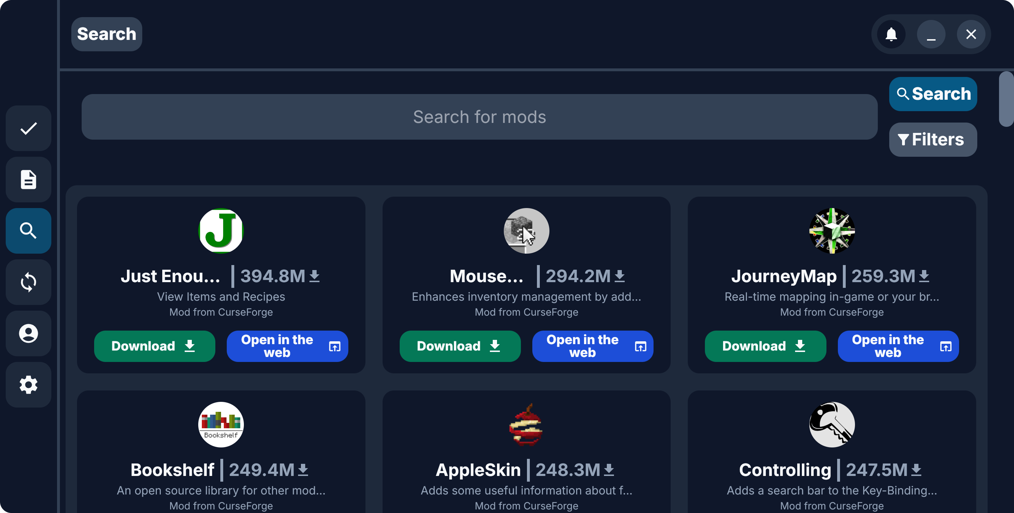
Task: Click 'Real-time mapping in-game' description
Action: [x=832, y=297]
